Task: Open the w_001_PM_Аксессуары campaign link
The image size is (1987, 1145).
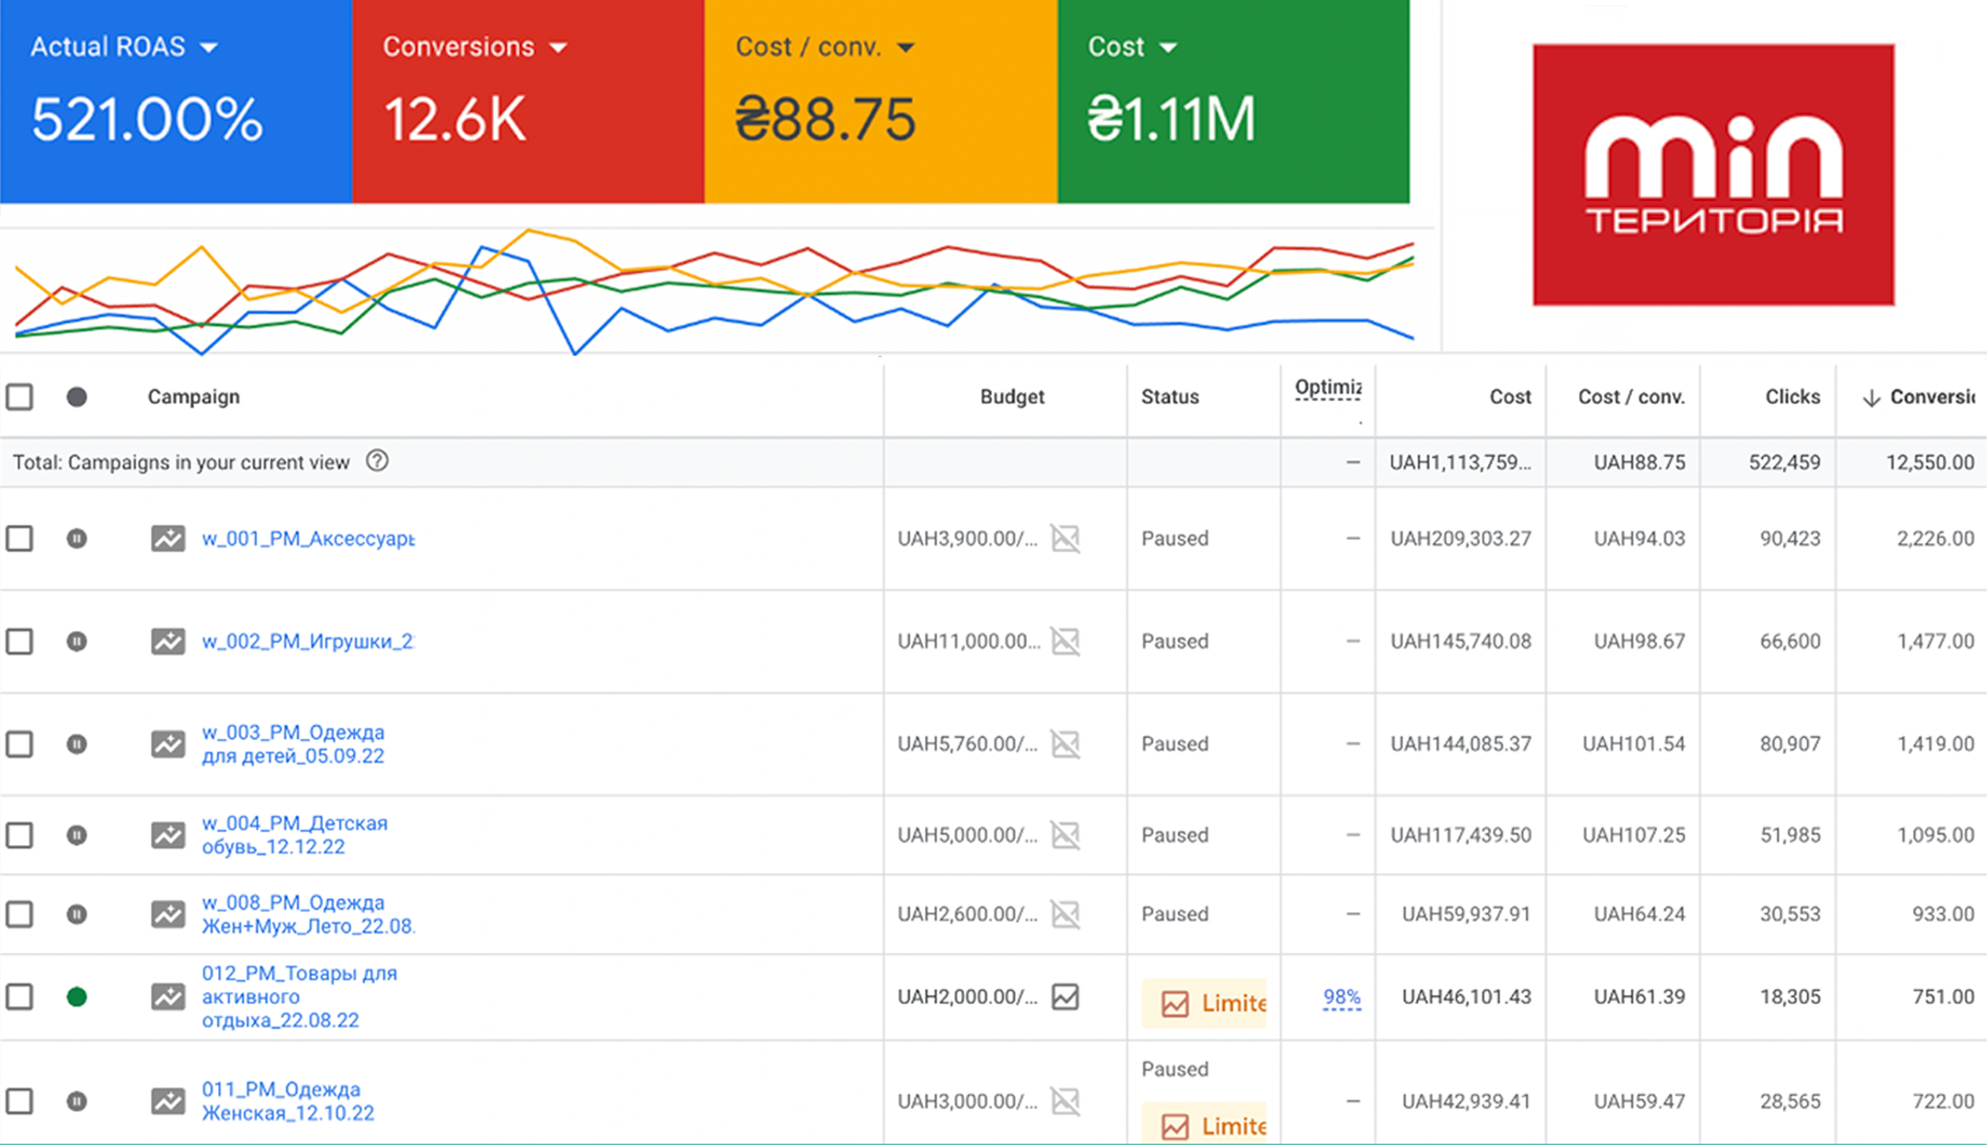Action: pos(307,538)
